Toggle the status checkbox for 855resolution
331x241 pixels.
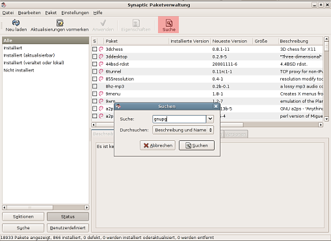94,79
